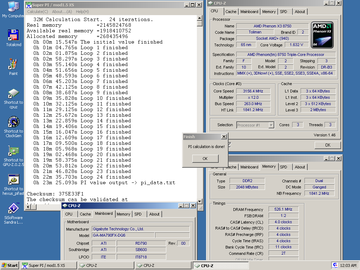This screenshot has height=270, width=360.
Task: Click the Loop 24 finished line
Action: tap(82, 177)
